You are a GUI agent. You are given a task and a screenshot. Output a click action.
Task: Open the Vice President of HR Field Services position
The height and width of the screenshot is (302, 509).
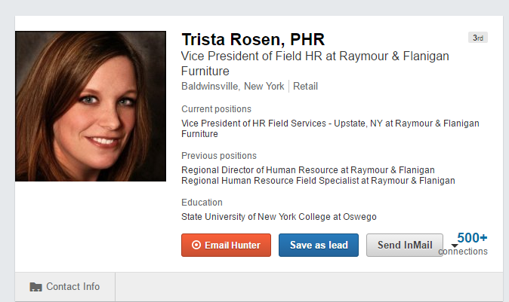point(330,129)
